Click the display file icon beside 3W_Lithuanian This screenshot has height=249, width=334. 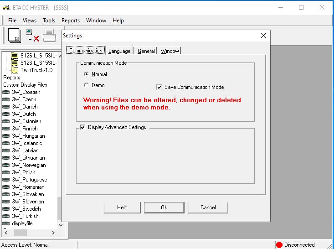[x=6, y=158]
